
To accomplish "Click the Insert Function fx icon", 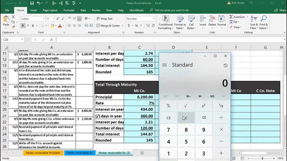I will 52,40.
